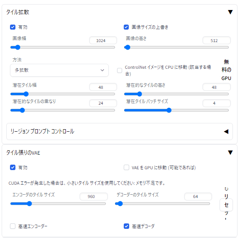Enable VAE を GPU に移動 checkbox

click(126, 168)
